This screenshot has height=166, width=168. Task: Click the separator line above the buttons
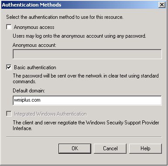point(84,137)
